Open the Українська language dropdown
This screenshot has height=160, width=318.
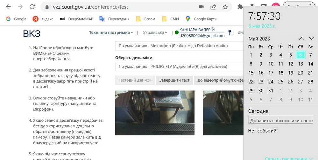(155, 33)
